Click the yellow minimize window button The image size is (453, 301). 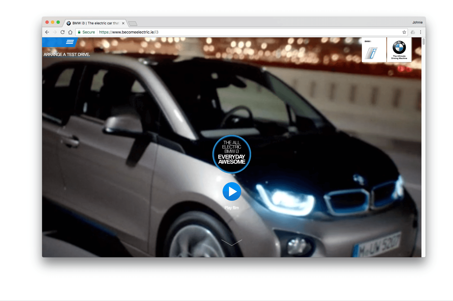click(53, 22)
